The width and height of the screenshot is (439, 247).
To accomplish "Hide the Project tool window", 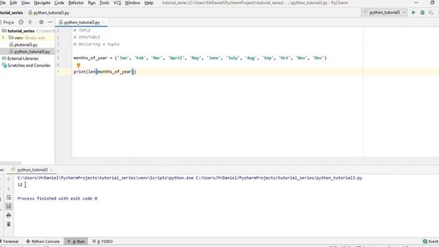I will click(x=50, y=22).
